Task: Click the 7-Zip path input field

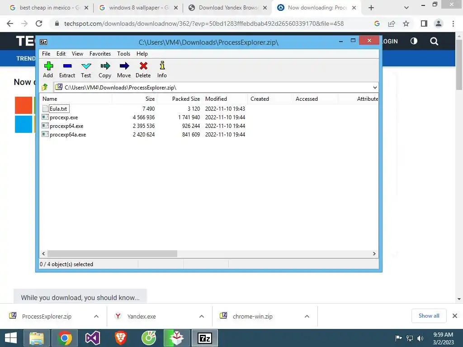Action: [x=216, y=87]
